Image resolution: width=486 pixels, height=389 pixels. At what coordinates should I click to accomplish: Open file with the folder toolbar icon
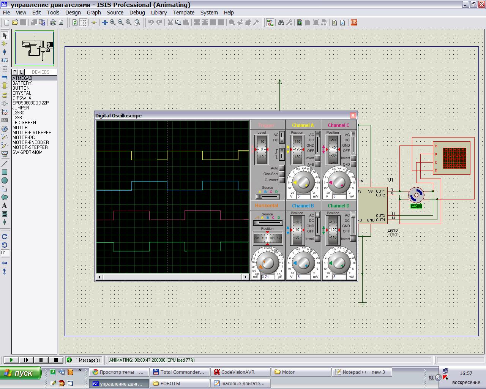[x=15, y=23]
